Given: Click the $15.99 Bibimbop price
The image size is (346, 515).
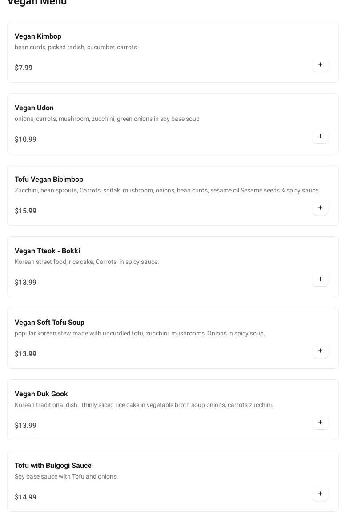Looking at the screenshot, I should tap(25, 211).
